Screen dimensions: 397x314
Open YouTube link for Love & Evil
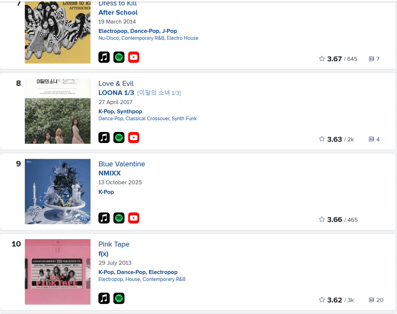click(134, 138)
